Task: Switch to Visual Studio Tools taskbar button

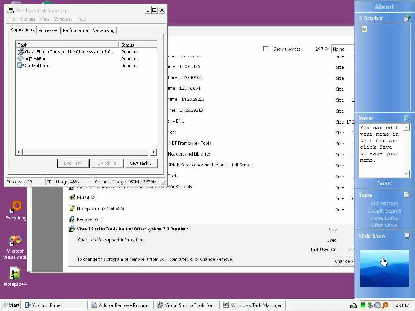Action: coord(188,305)
